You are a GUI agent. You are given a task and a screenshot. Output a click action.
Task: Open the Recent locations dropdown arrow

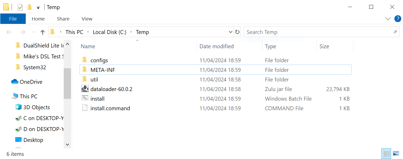(x=33, y=32)
